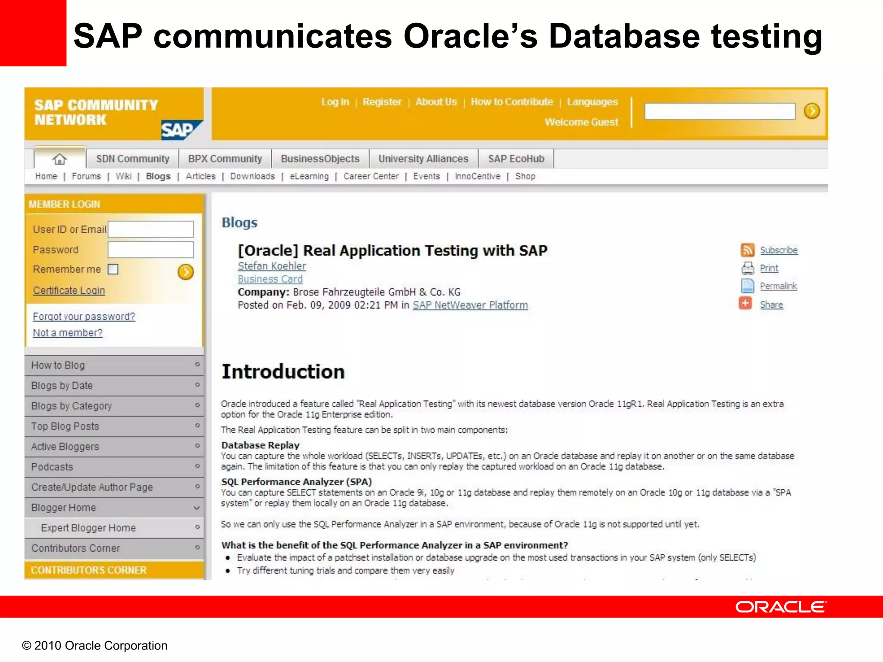Focus the top search input field
The width and height of the screenshot is (883, 662).
pyautogui.click(x=720, y=111)
